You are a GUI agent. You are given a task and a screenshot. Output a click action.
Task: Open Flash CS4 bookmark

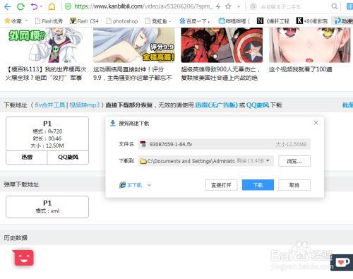(x=84, y=21)
